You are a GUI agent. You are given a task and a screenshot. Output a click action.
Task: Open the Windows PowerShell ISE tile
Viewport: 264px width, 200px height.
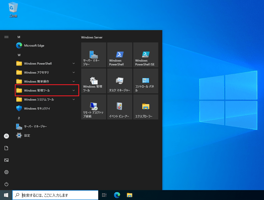click(x=145, y=55)
